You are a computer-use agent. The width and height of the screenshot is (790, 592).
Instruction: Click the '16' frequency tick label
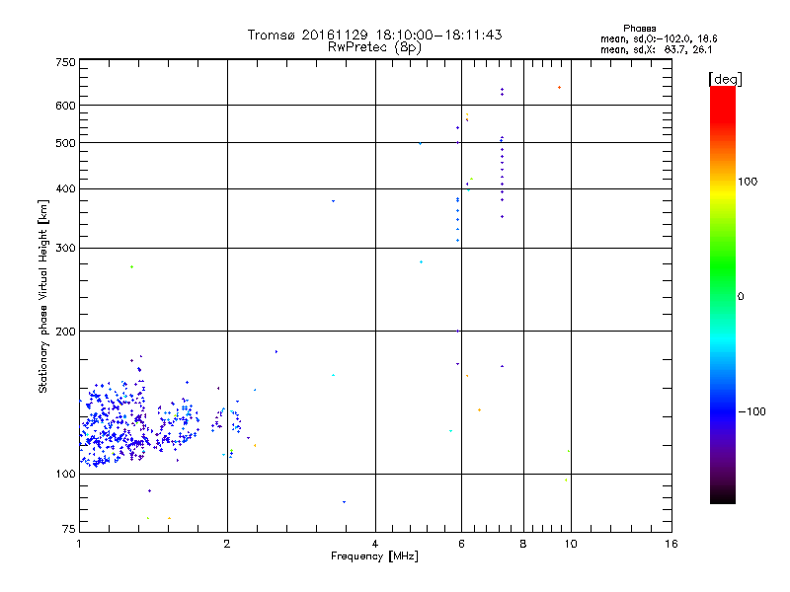coord(671,544)
